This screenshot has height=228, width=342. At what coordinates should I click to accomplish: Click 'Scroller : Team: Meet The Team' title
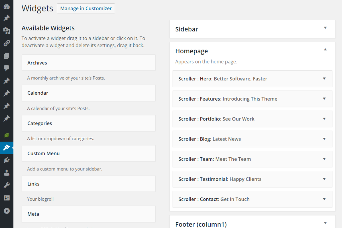215,159
